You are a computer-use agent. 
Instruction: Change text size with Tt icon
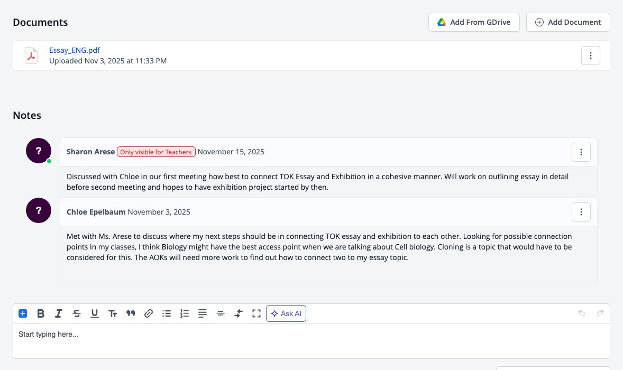[113, 313]
